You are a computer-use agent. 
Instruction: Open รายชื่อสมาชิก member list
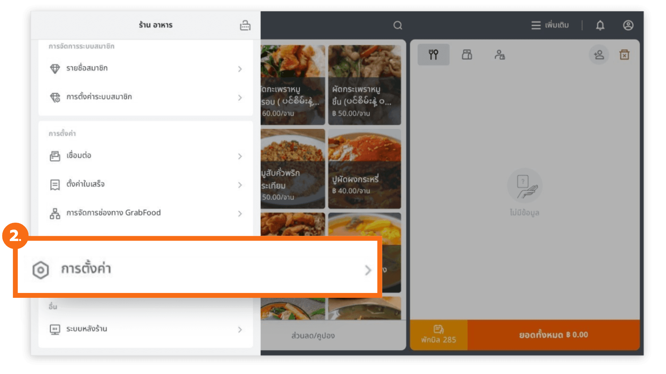[87, 68]
